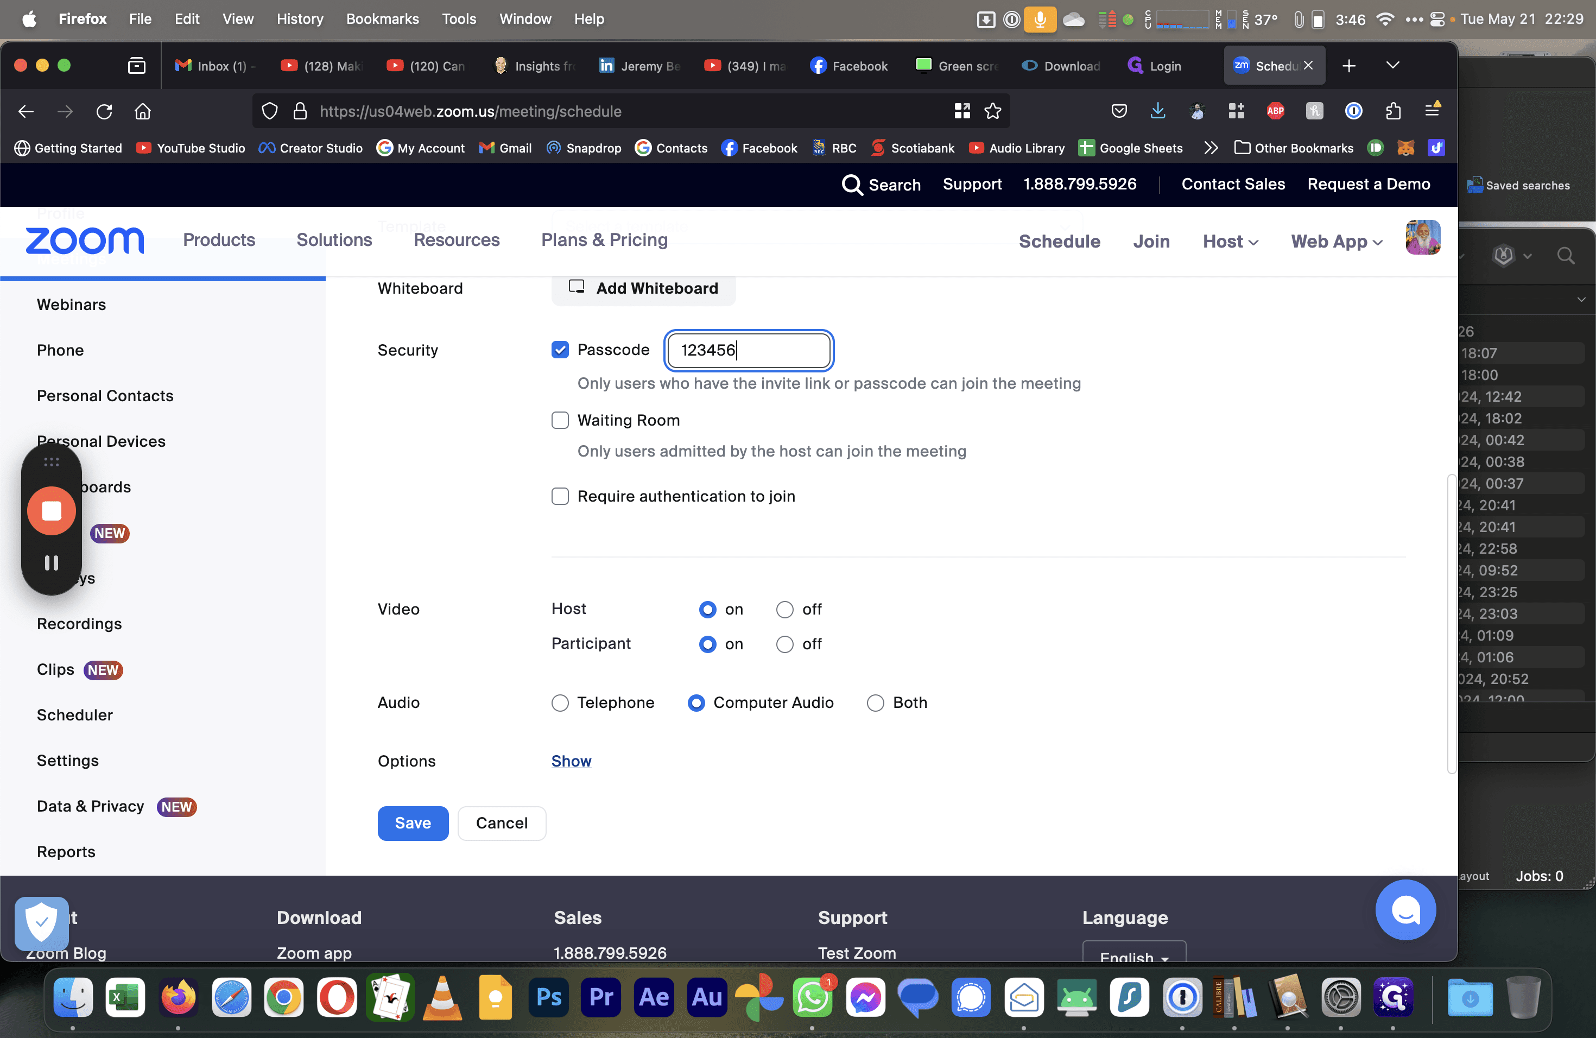Screen dimensions: 1596x1038
Task: Click the microphone icon in menu bar
Action: click(x=1040, y=19)
